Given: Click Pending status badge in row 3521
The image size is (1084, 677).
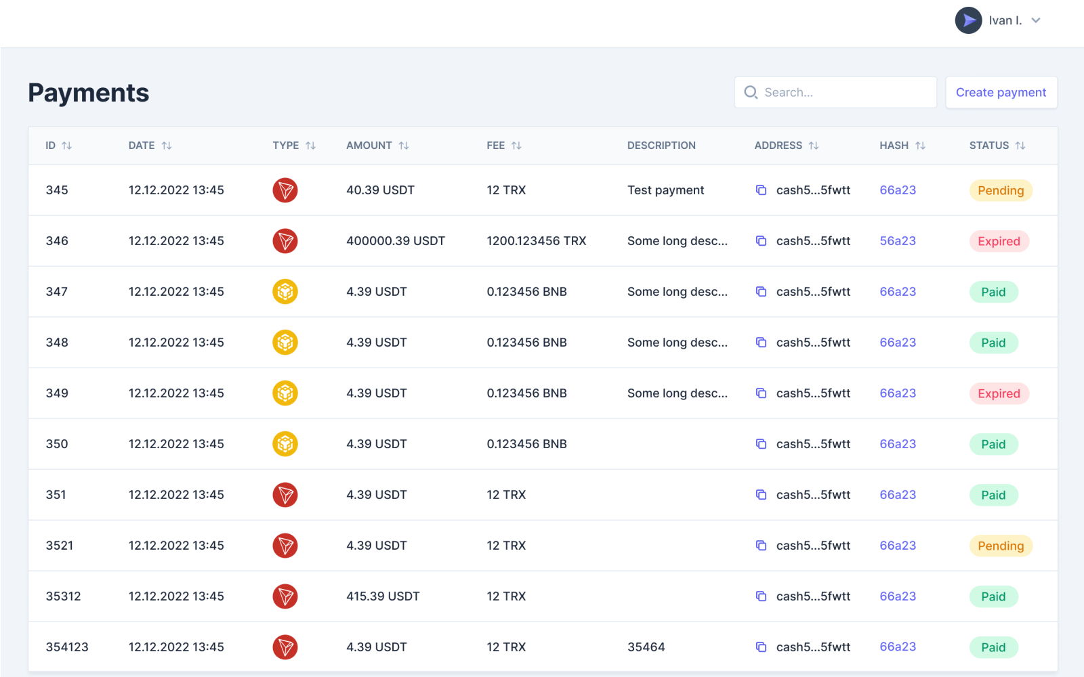Looking at the screenshot, I should 1001,546.
